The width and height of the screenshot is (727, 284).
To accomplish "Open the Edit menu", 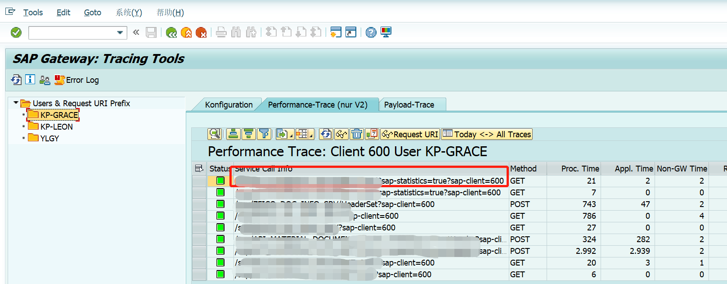I will (63, 13).
